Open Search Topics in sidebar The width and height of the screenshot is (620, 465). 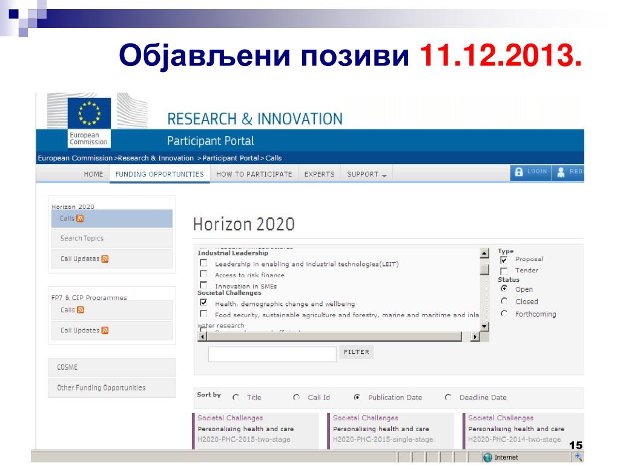click(112, 239)
